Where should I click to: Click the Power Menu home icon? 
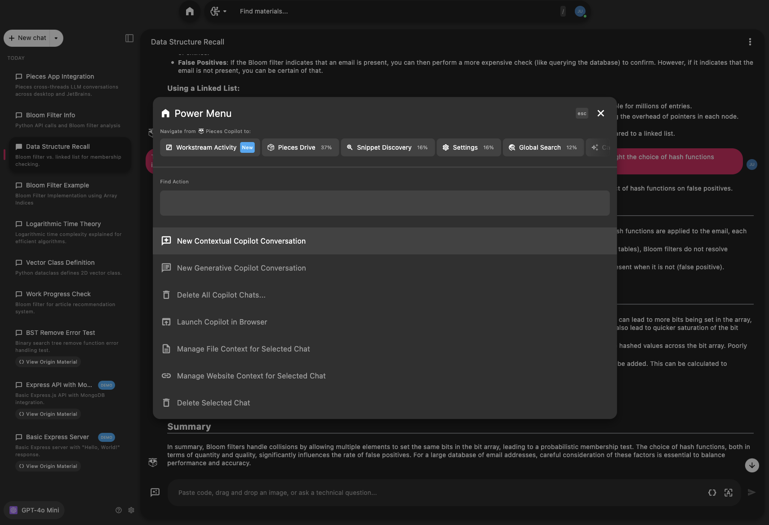[x=165, y=113]
